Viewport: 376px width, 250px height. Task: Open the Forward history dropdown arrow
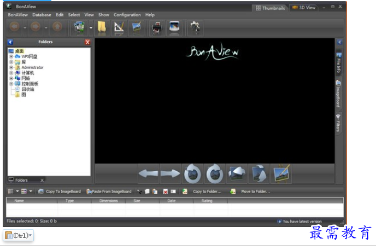click(x=46, y=28)
